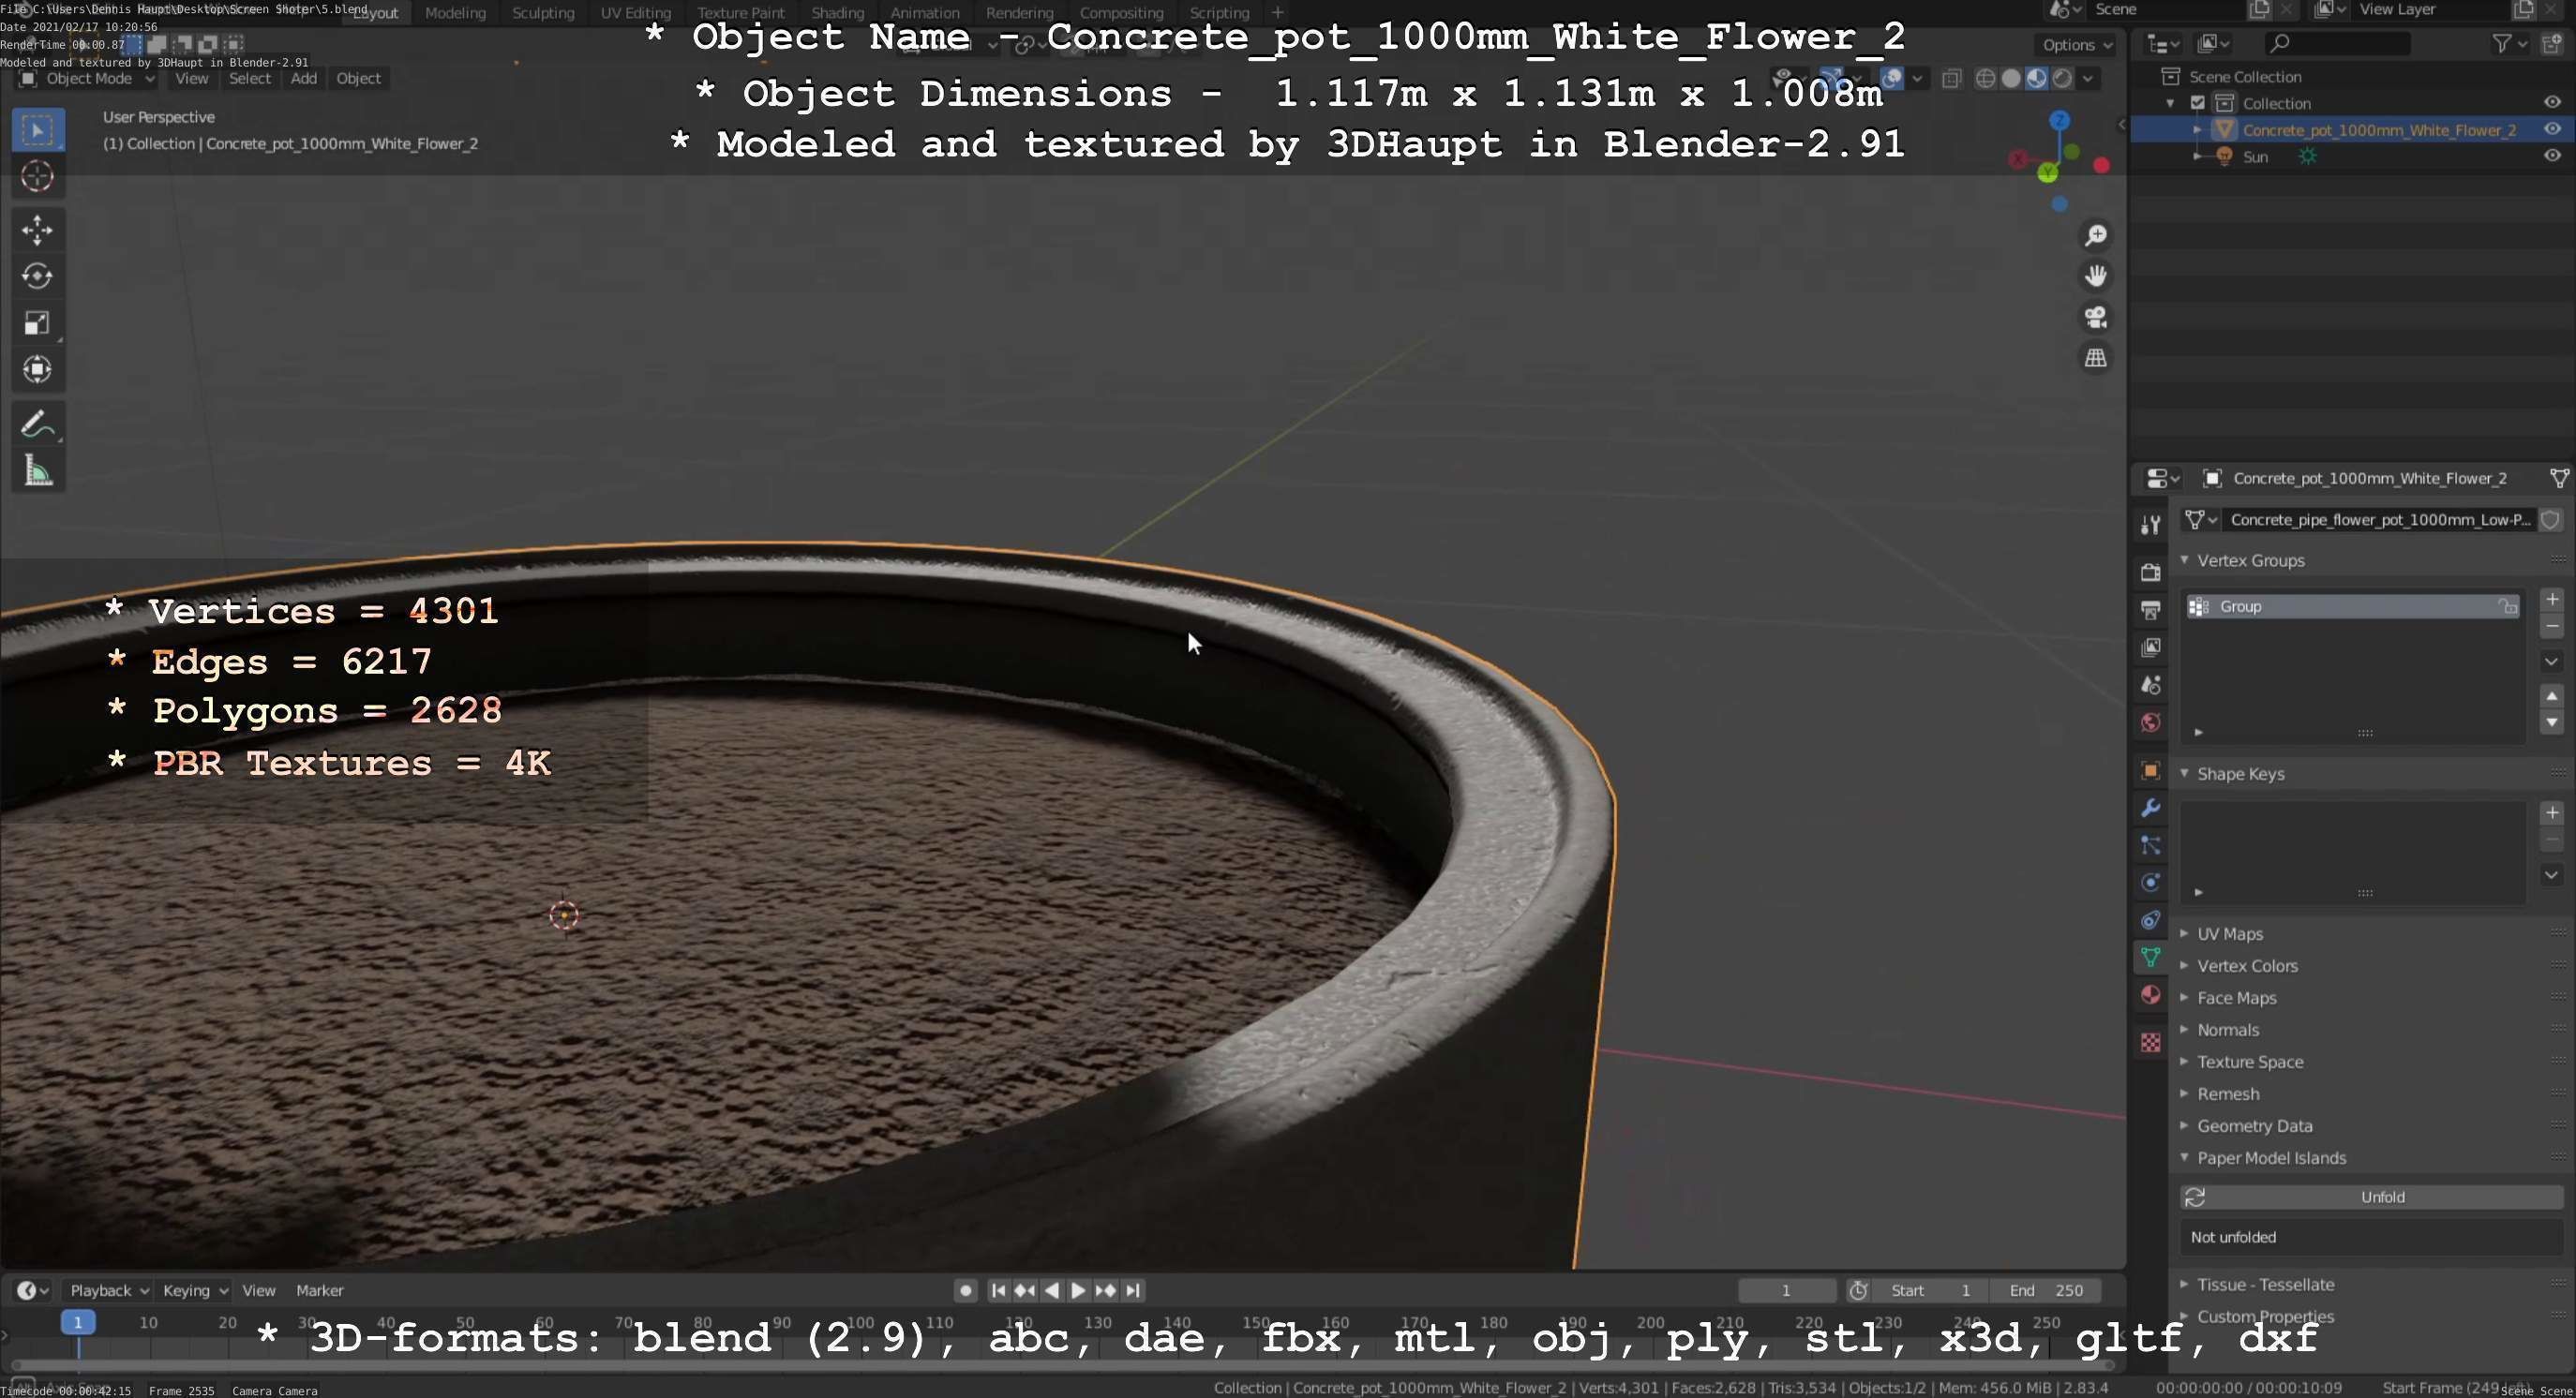The image size is (2576, 1398).
Task: Toggle camera view with camera icon
Action: [2095, 317]
